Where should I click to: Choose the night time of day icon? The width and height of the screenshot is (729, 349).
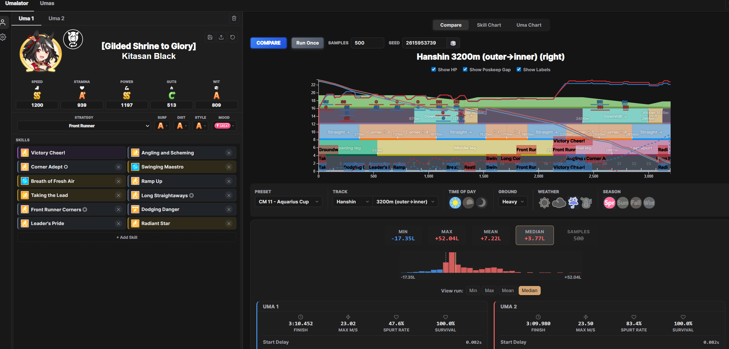point(481,202)
